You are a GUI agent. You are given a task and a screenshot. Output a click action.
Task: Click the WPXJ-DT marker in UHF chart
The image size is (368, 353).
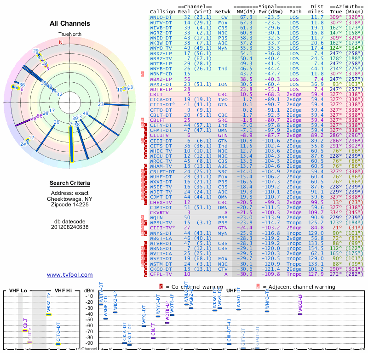pos(144,326)
